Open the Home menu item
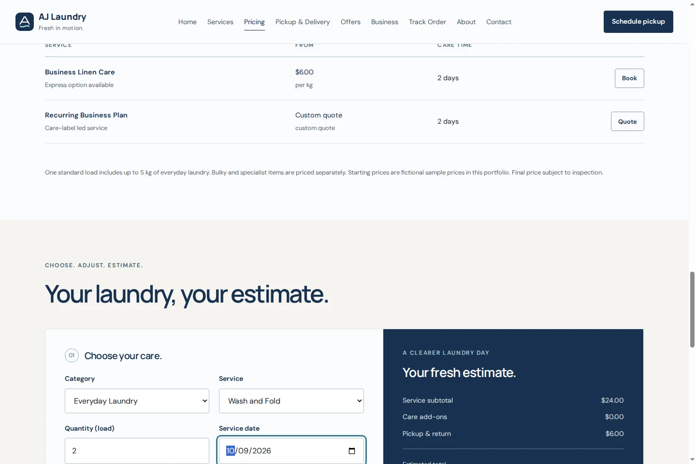The height and width of the screenshot is (464, 696). [188, 22]
